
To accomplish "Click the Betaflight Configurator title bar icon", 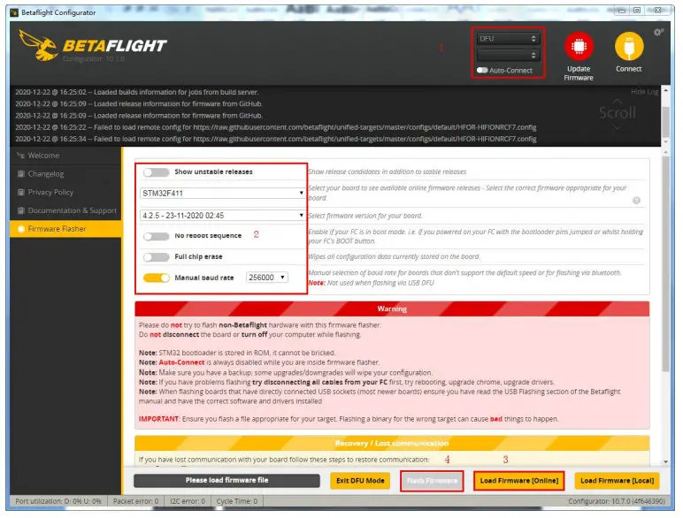I will 14,12.
